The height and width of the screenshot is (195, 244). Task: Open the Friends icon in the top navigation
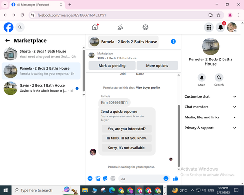click(120, 27)
